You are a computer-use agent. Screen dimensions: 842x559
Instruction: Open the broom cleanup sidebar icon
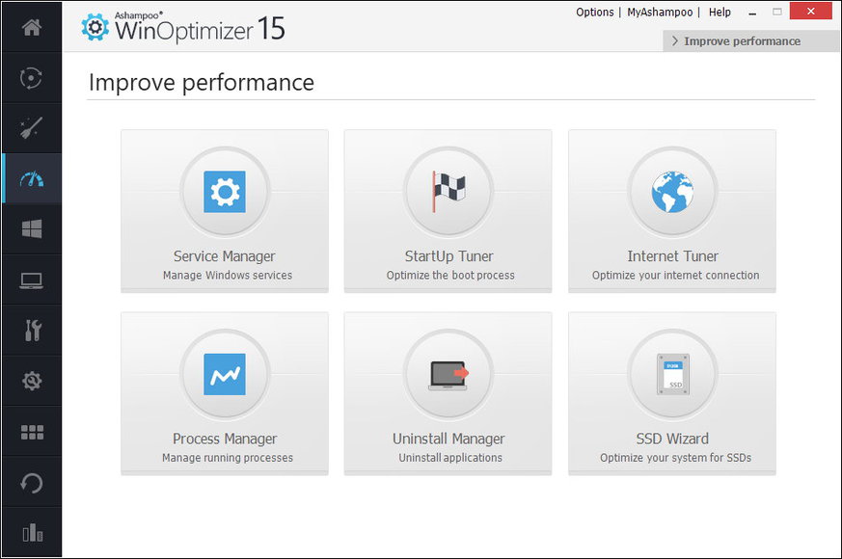pyautogui.click(x=32, y=128)
